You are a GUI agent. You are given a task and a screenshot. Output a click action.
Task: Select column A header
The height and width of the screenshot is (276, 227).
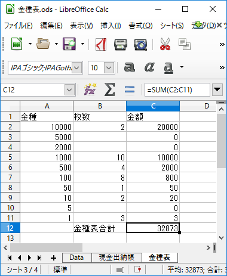tap(47, 106)
